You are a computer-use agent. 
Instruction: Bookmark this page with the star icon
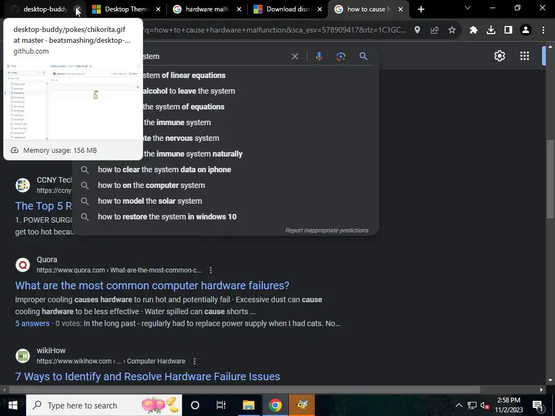452,30
